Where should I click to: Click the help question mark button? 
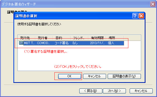(x=135, y=16)
